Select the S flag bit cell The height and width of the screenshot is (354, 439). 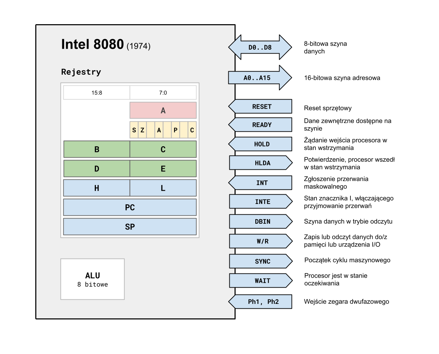pyautogui.click(x=134, y=130)
